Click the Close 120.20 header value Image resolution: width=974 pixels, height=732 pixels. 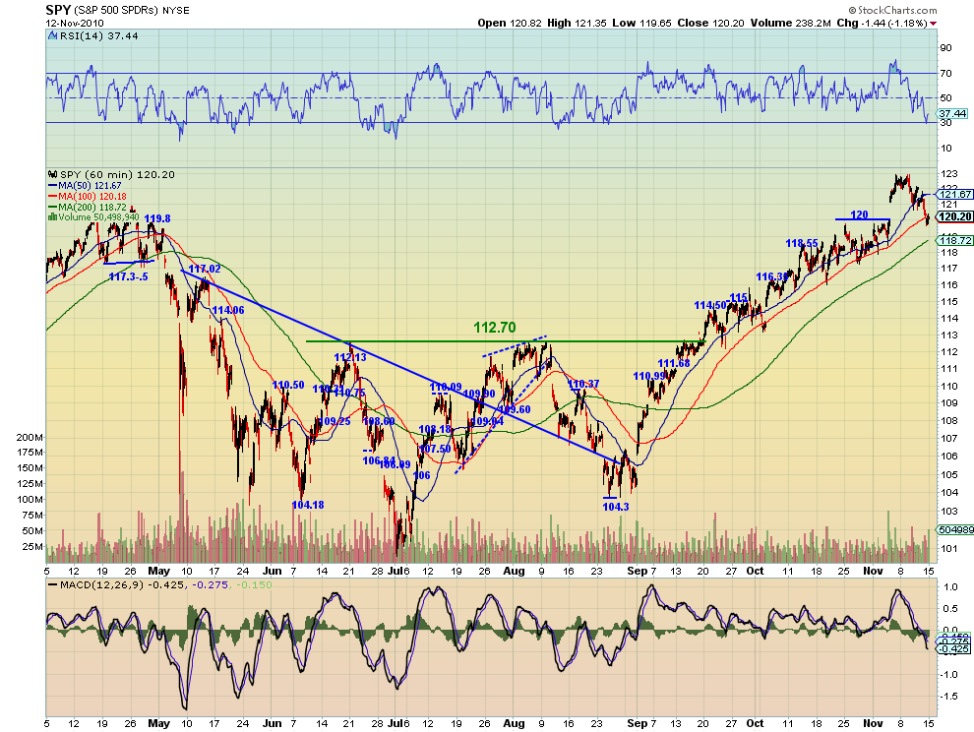(710, 23)
